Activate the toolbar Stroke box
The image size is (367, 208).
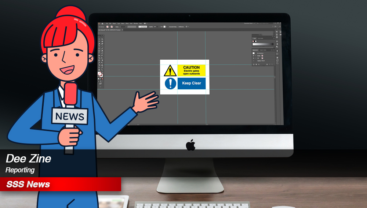101,76
